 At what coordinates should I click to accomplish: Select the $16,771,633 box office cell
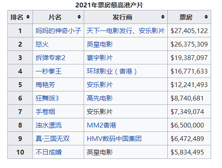point(189,71)
